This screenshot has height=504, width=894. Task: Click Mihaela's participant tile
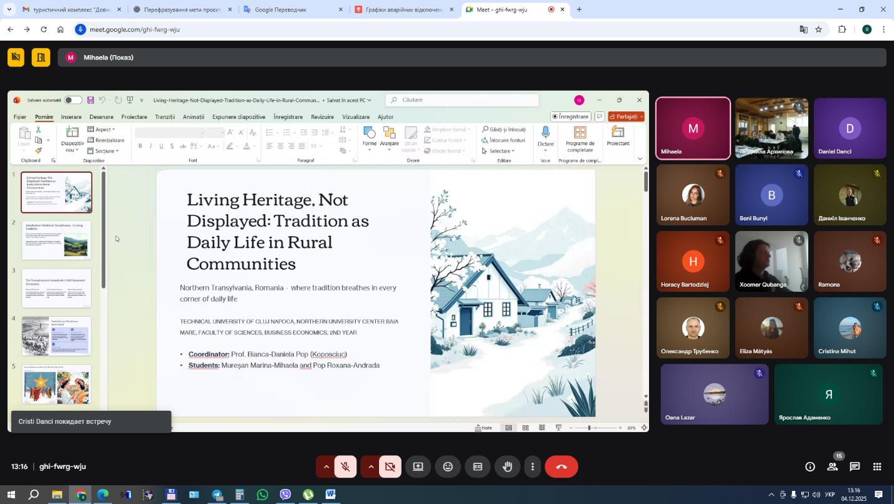[693, 129]
